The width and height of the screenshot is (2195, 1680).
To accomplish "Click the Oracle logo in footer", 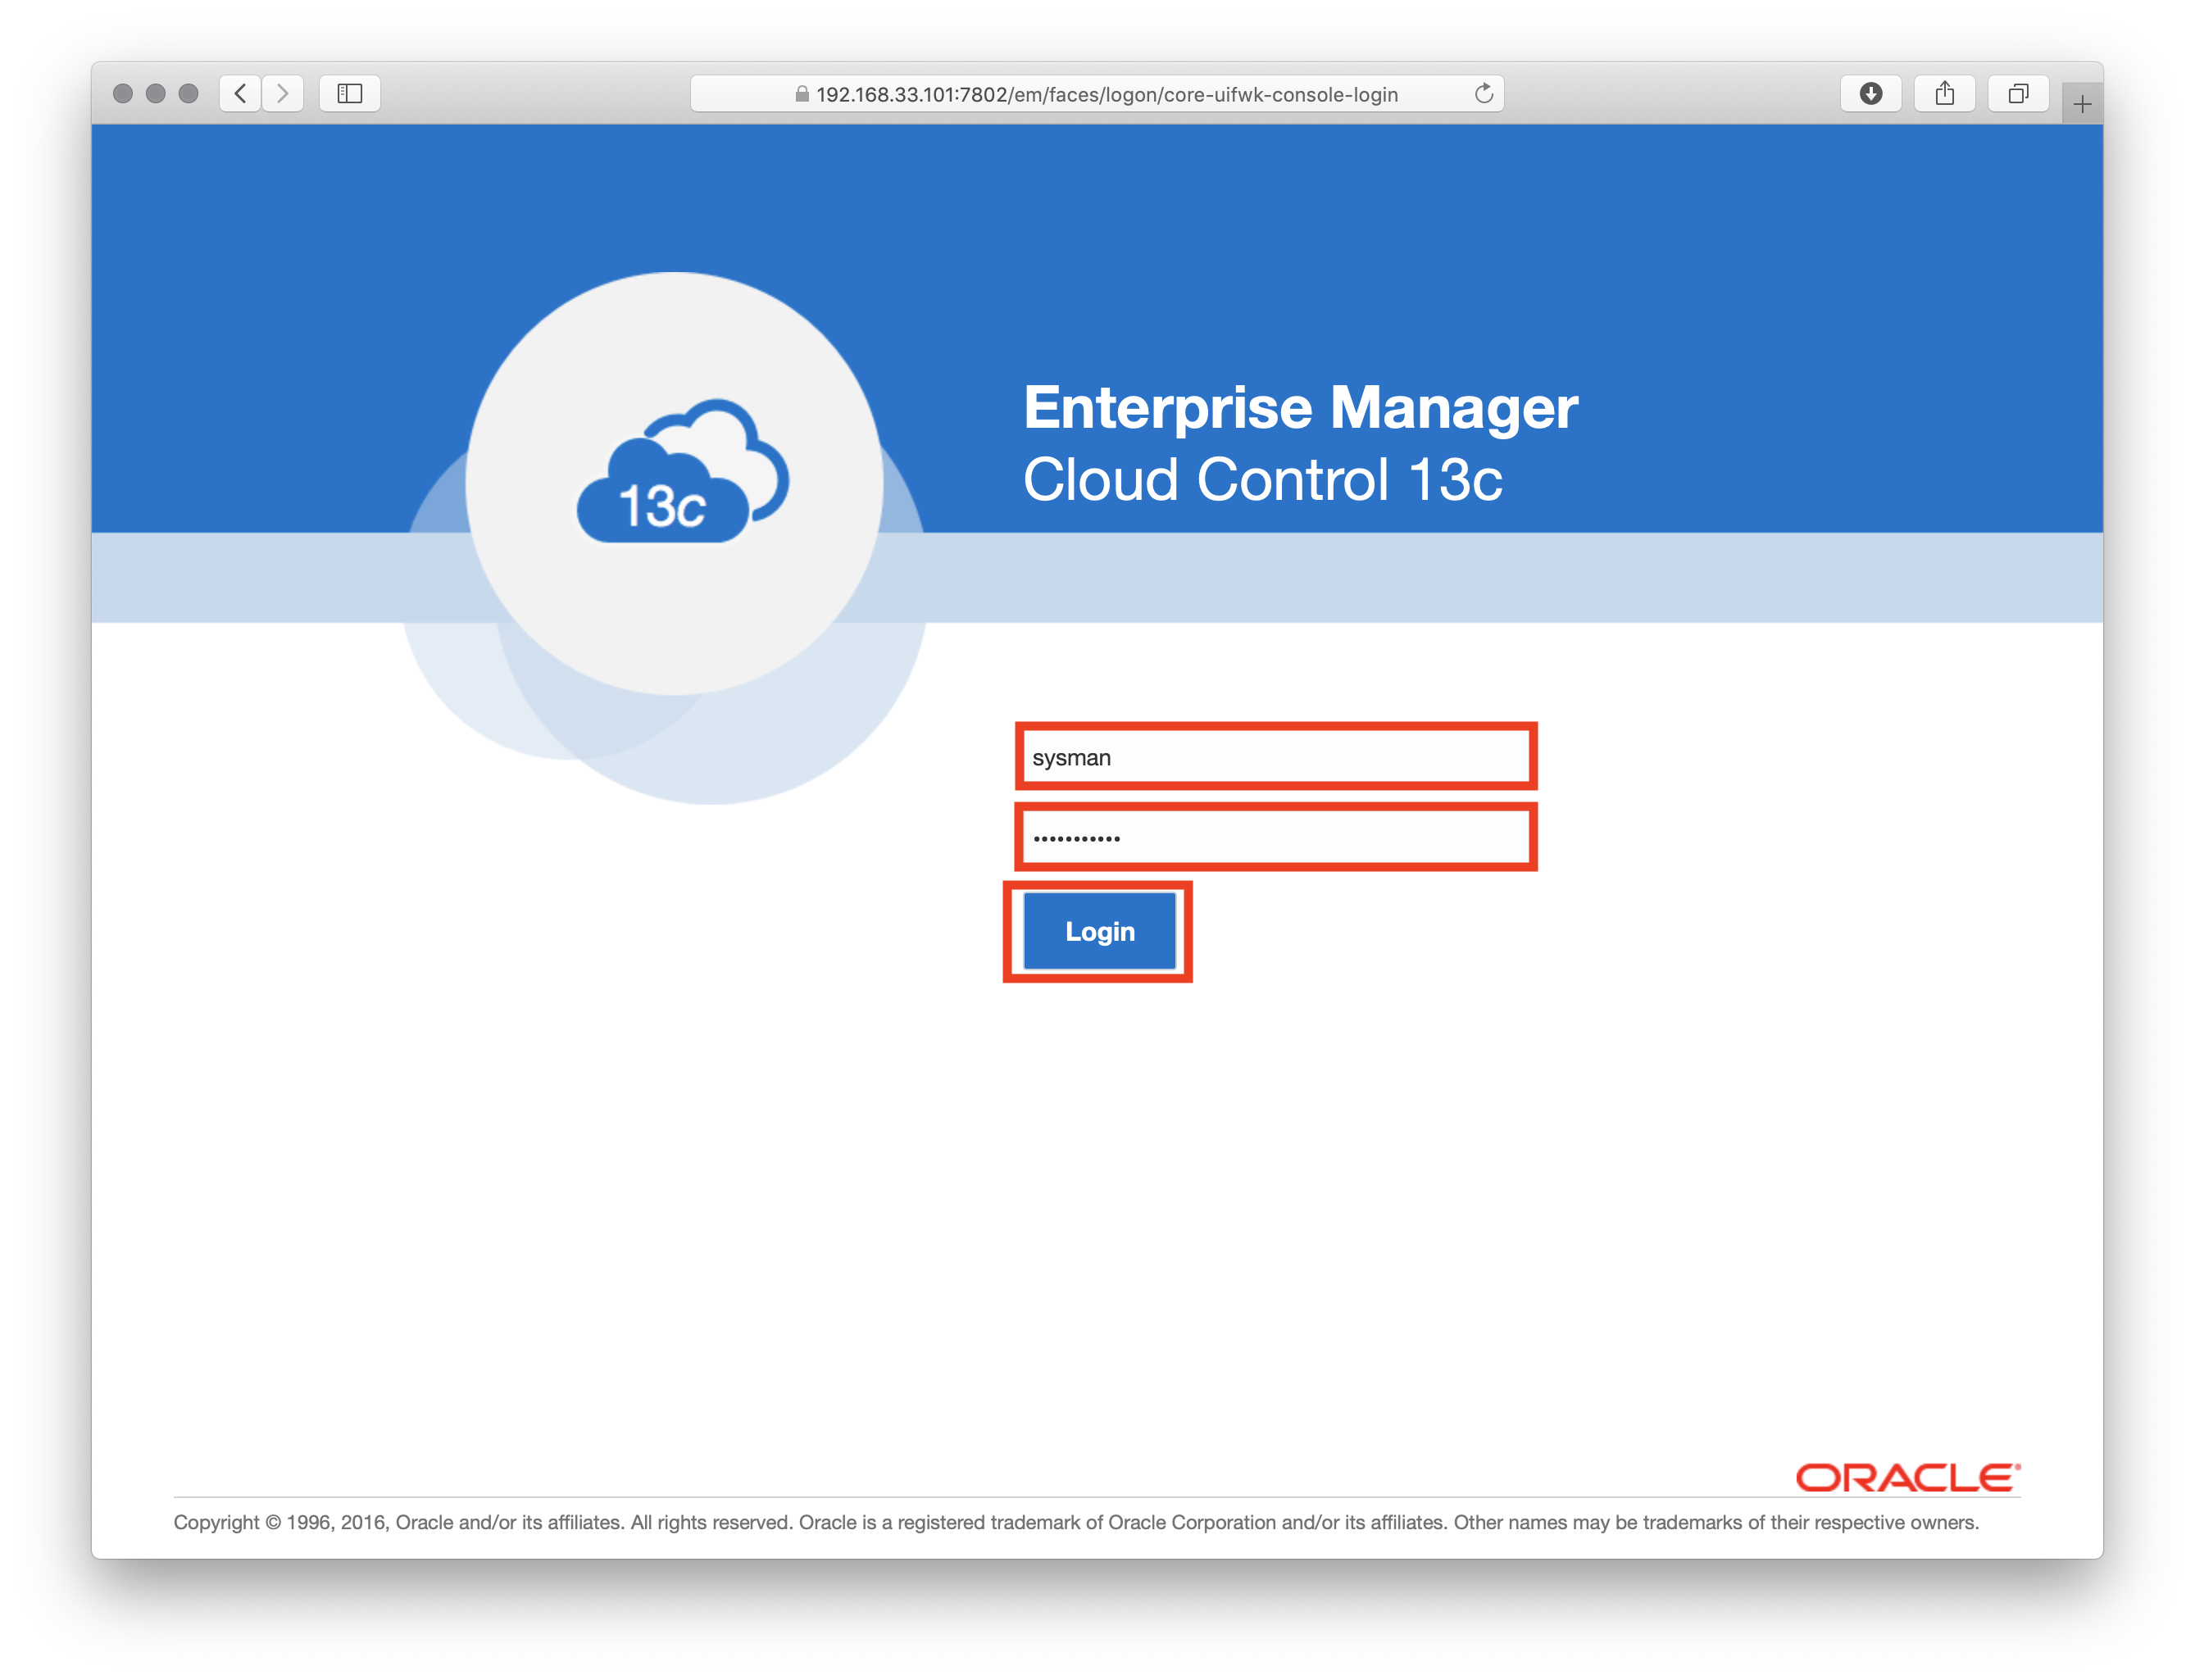I will 1907,1477.
